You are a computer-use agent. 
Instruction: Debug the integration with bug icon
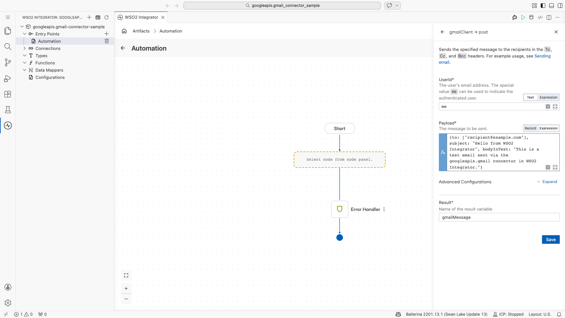531,17
